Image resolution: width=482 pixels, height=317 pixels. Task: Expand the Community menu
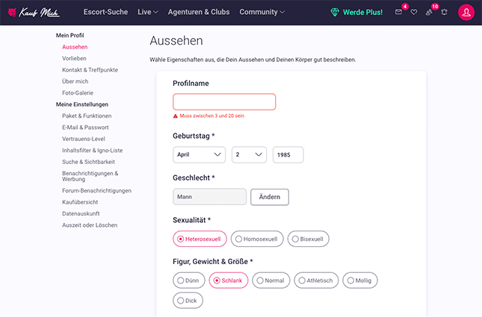pos(262,13)
